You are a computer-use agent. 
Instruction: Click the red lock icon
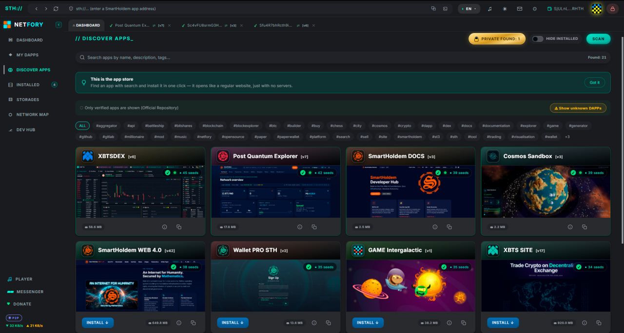[612, 9]
